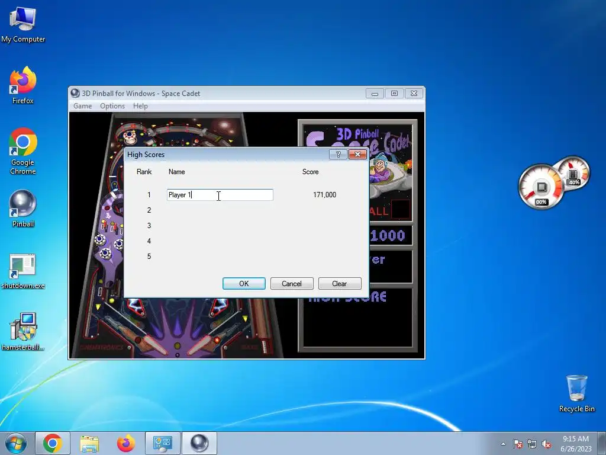Open Firefox from the taskbar
The height and width of the screenshot is (455, 606).
pos(126,443)
